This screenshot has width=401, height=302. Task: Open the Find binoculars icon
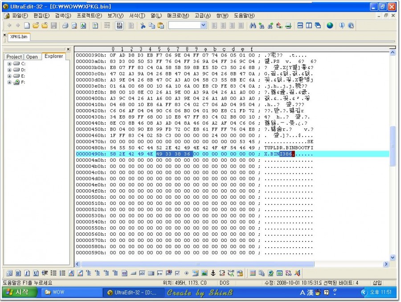click(x=253, y=25)
